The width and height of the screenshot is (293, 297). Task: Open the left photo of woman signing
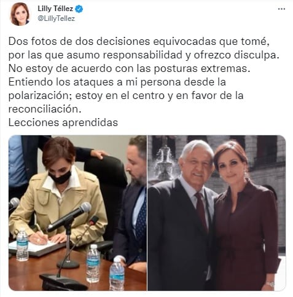coord(77,213)
